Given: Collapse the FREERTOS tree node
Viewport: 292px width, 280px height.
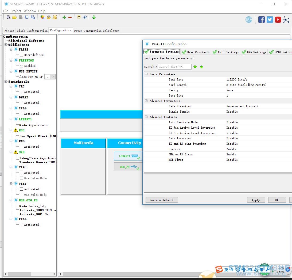Looking at the screenshot, I should 11,60.
